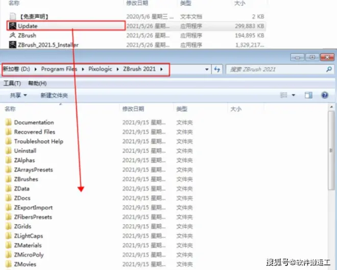Open the Recovered Files folder icon
The width and height of the screenshot is (337, 270).
click(x=9, y=132)
